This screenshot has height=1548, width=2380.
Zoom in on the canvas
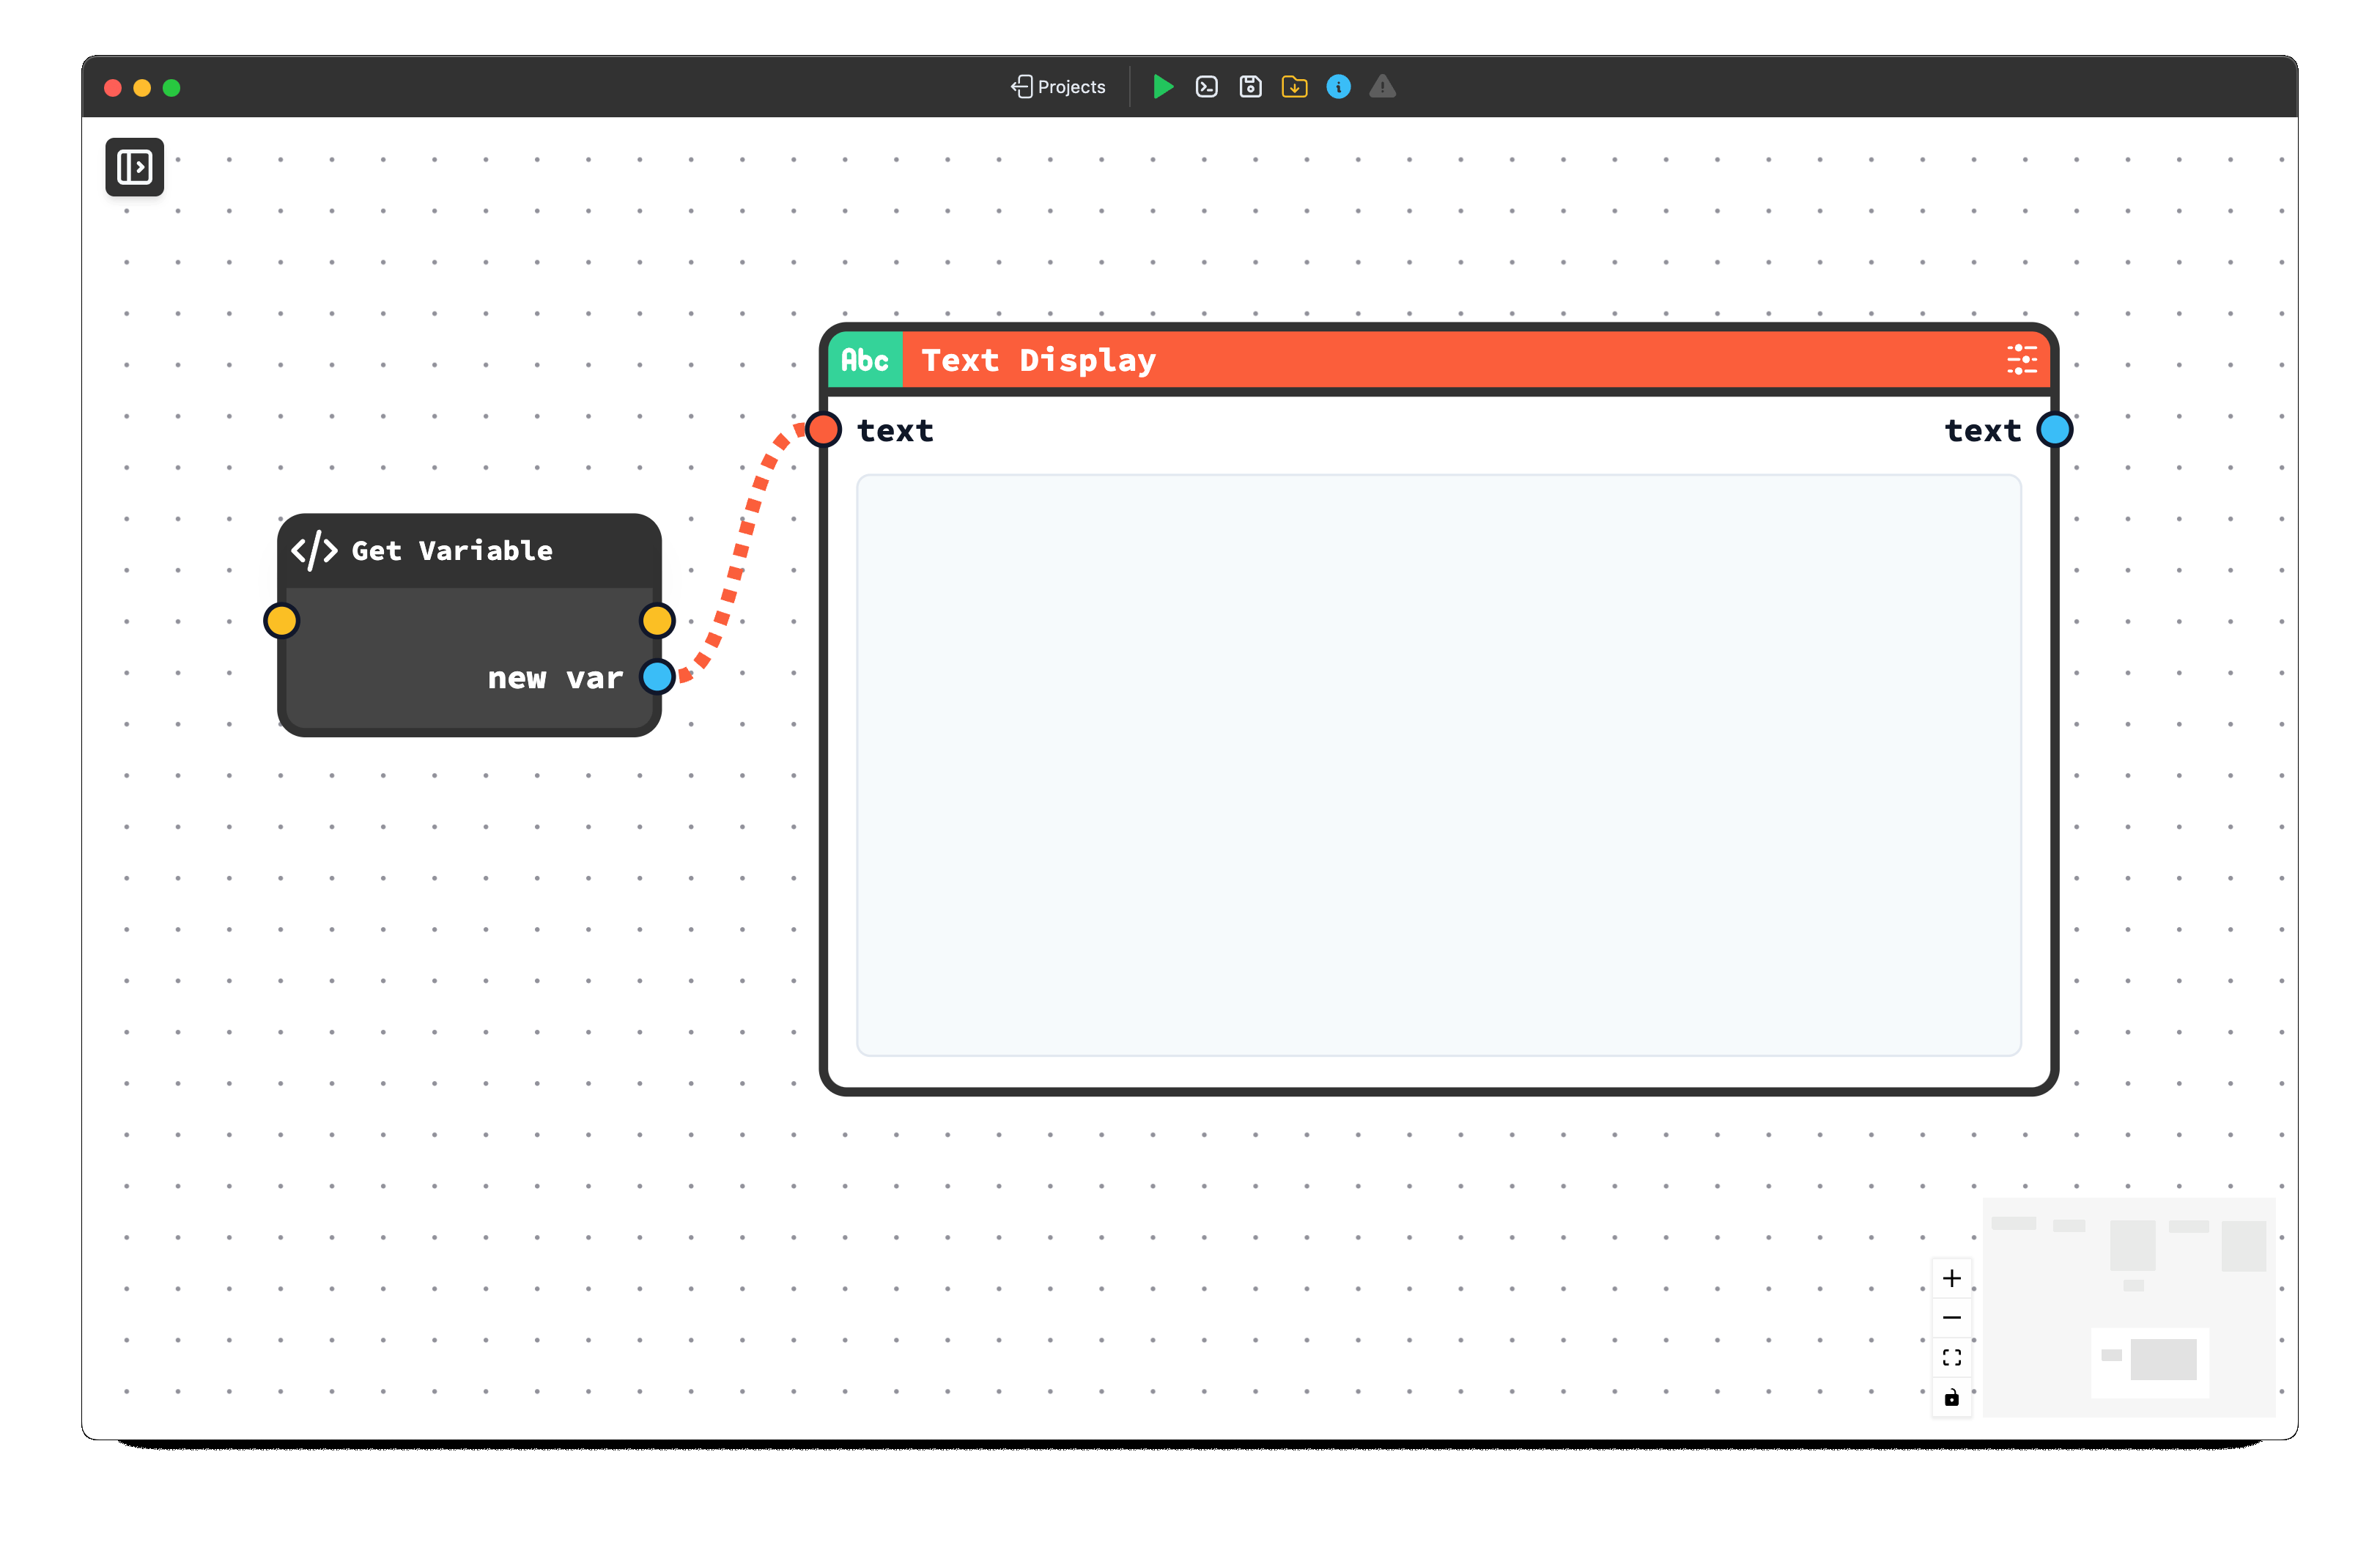tap(1951, 1278)
